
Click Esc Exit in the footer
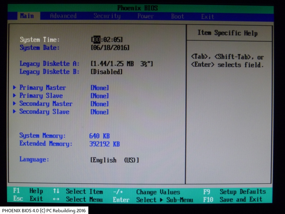coord(28,199)
